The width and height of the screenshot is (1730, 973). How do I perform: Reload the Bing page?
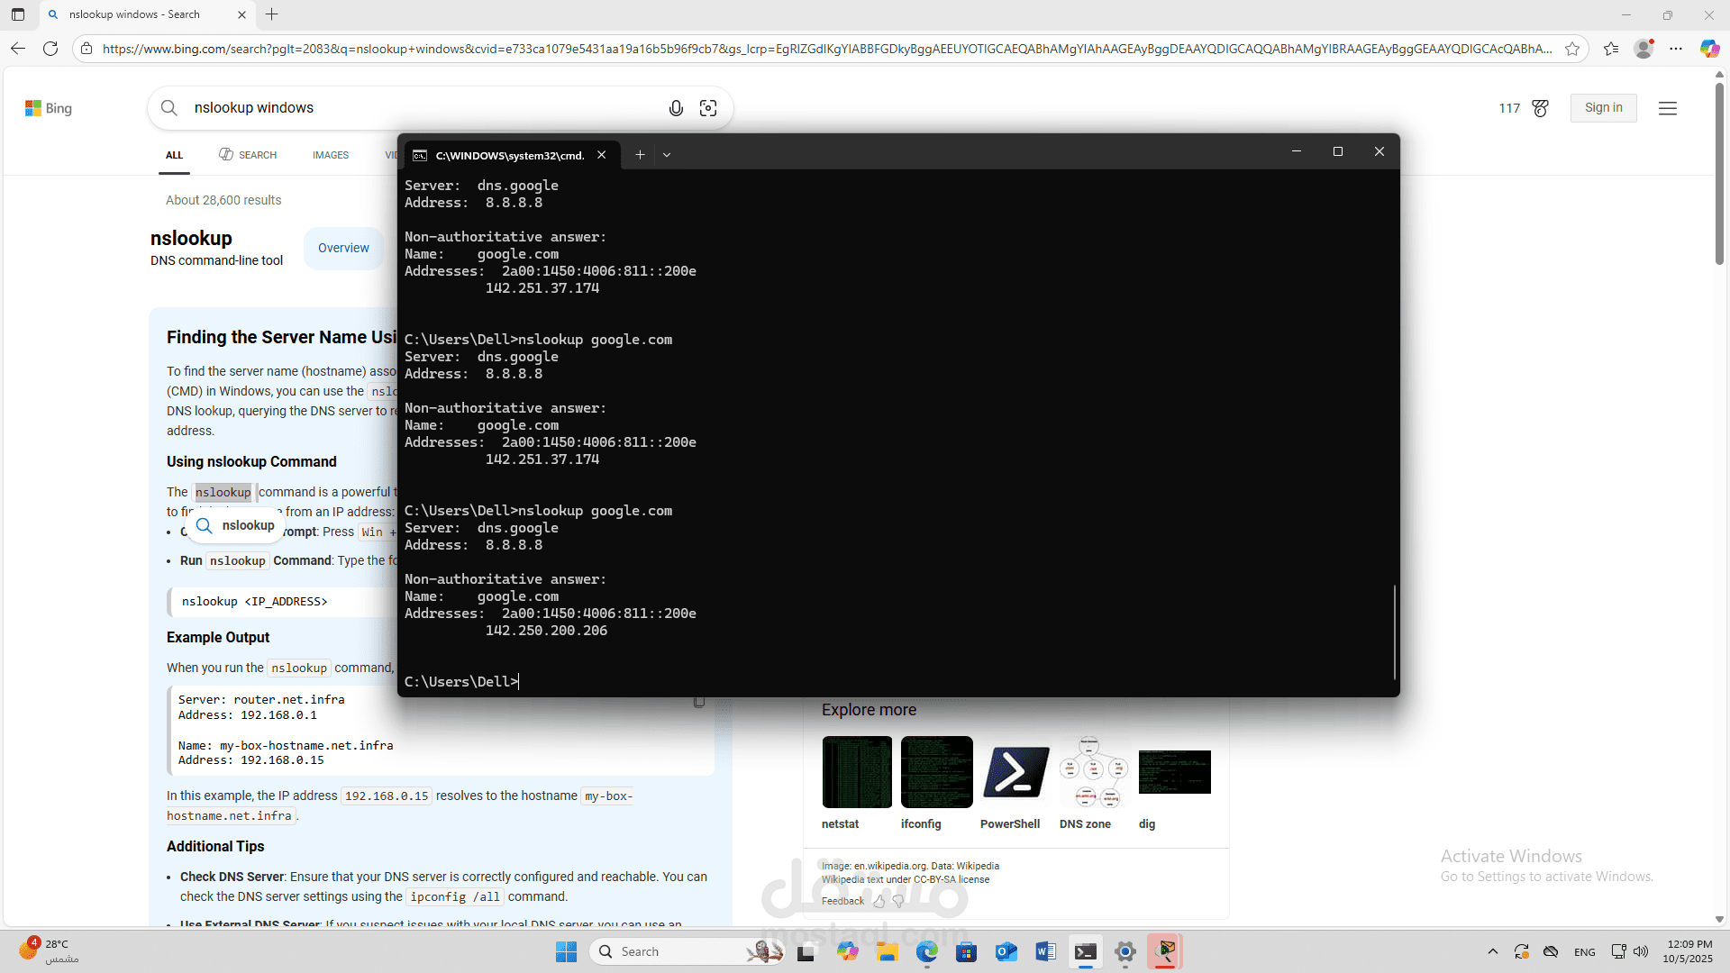click(x=50, y=49)
